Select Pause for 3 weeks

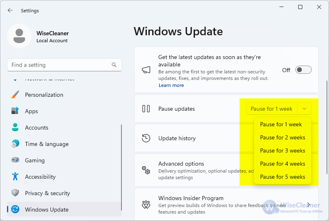click(282, 150)
